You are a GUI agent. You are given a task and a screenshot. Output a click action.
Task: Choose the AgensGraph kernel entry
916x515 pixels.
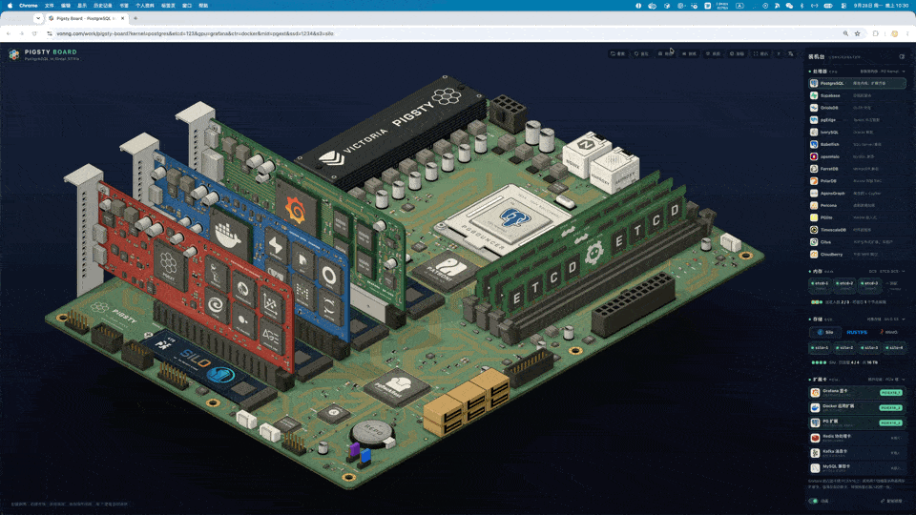coord(857,194)
